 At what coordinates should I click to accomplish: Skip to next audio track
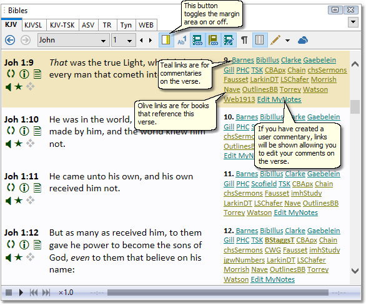46,292
